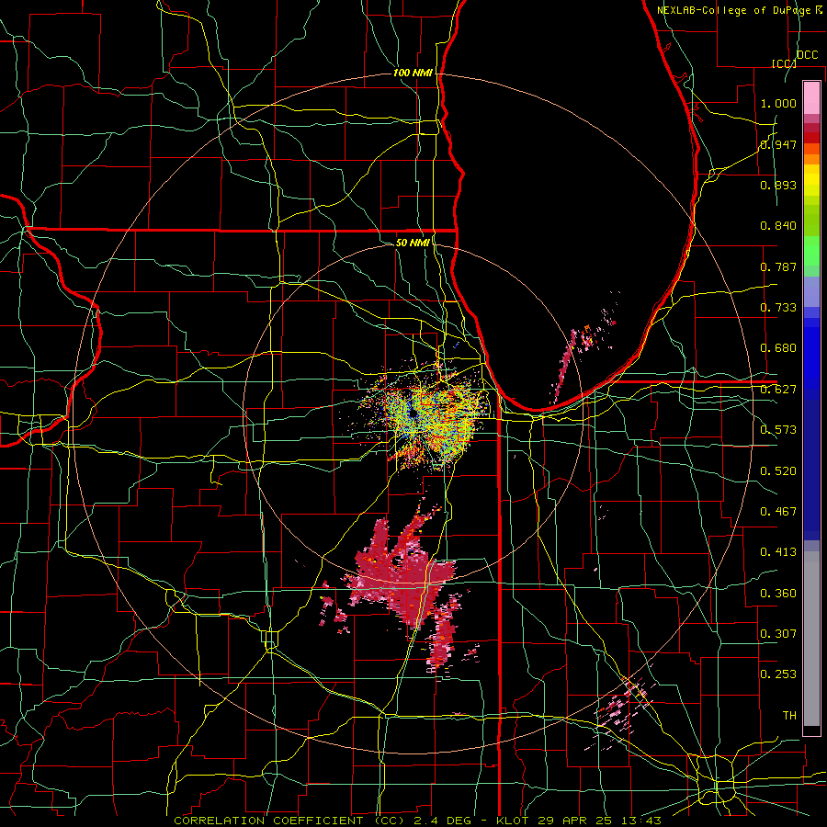This screenshot has height=827, width=827.
Task: Click the "NEXLAB-College of DuPage" credit text
Action: pyautogui.click(x=733, y=10)
